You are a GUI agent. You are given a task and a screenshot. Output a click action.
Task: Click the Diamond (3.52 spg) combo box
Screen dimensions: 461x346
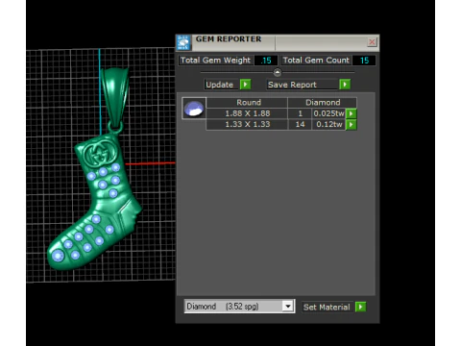pyautogui.click(x=239, y=307)
